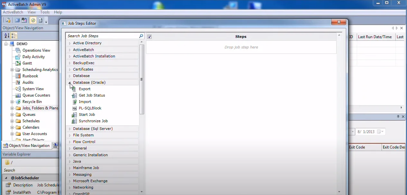Select the Oracle Export job step

pyautogui.click(x=85, y=89)
